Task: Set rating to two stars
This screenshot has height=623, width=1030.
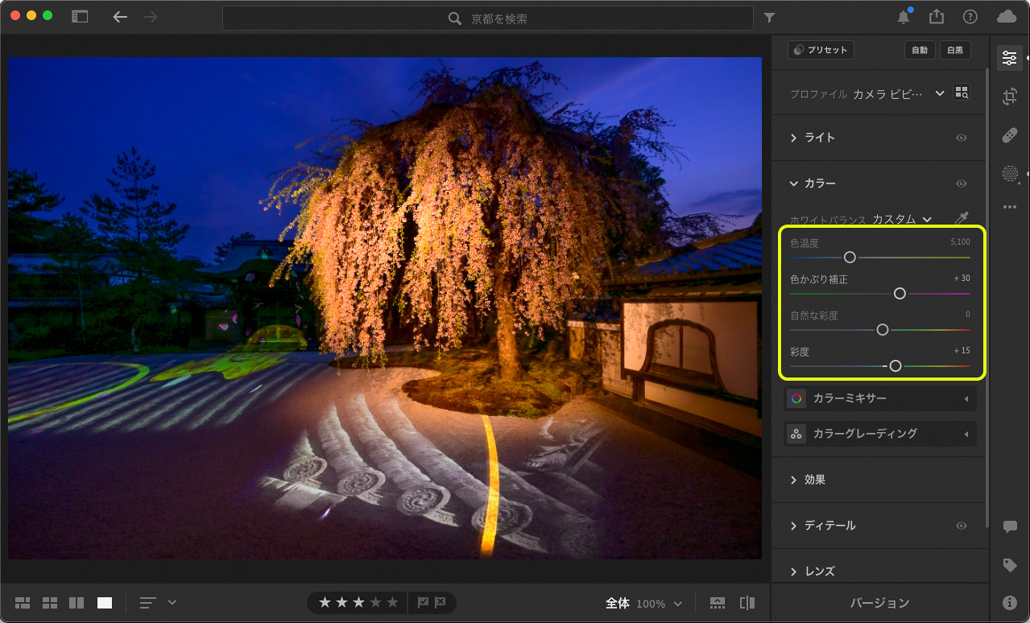Action: pyautogui.click(x=341, y=602)
